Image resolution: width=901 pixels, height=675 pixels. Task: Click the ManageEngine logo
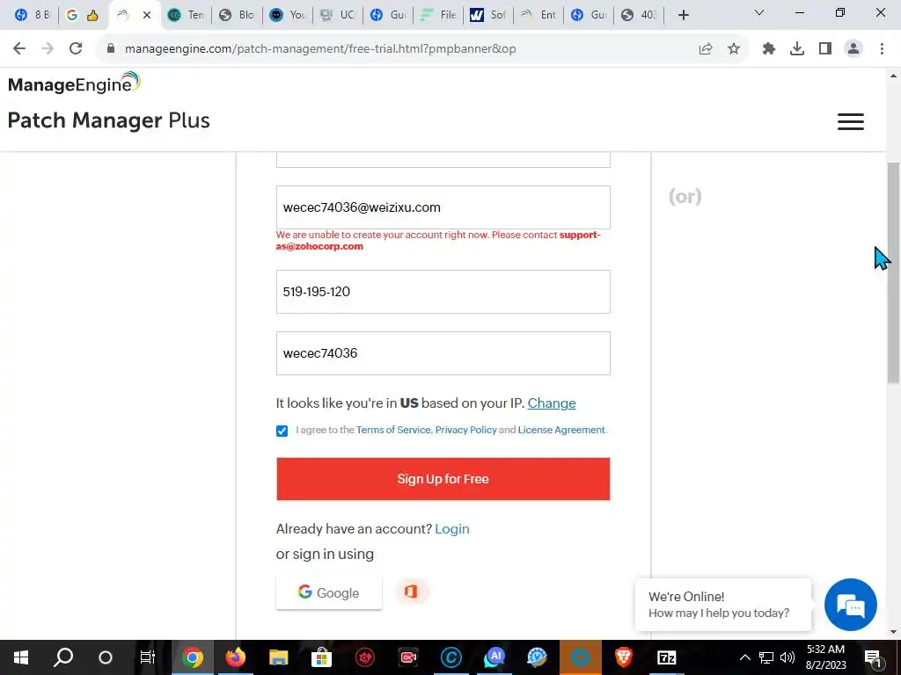pos(74,83)
